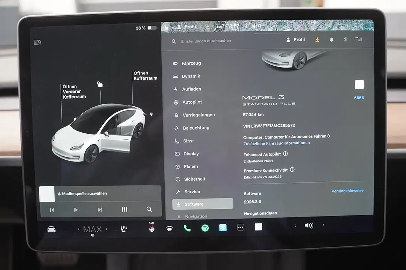This screenshot has height=270, width=406.
Task: Select the Software menu item
Action: (x=203, y=204)
